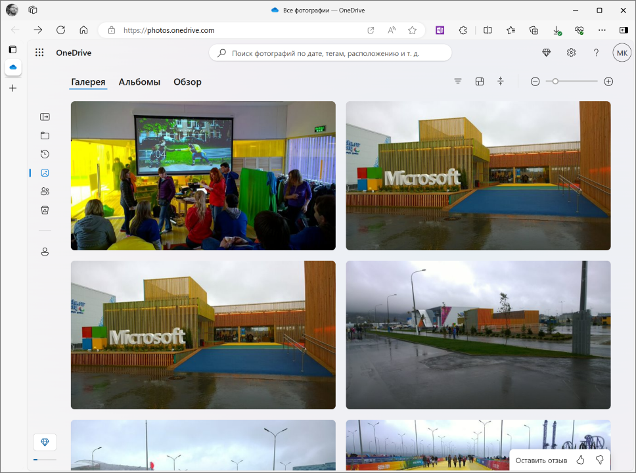
Task: Click the photo search field
Action: 330,53
